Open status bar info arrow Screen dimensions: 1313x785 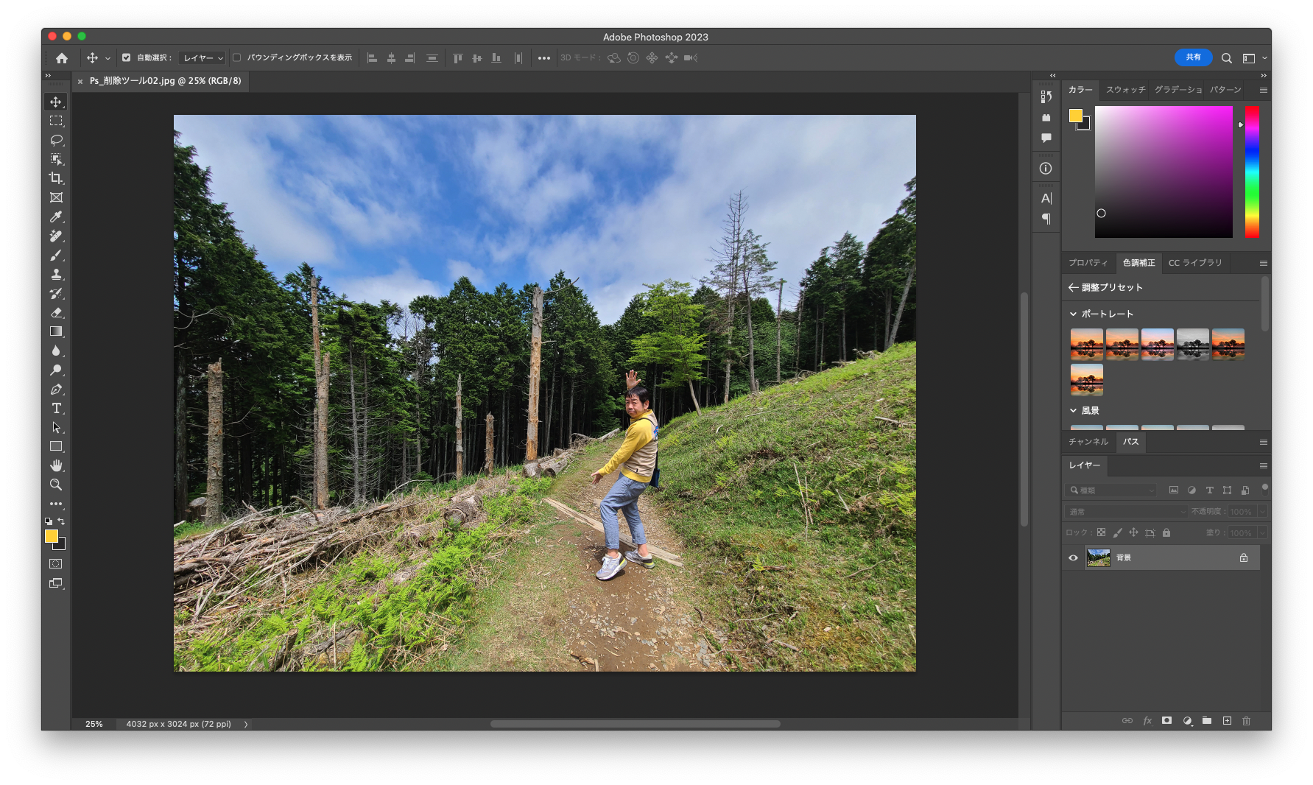pyautogui.click(x=246, y=725)
